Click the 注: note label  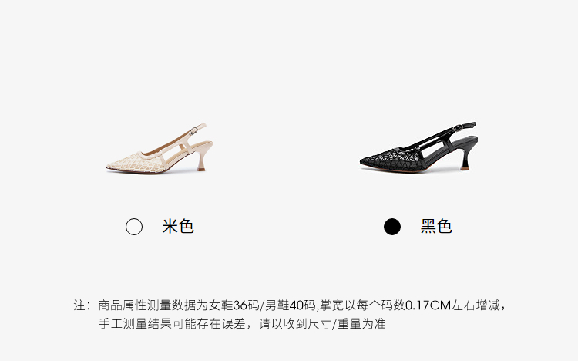pos(82,305)
